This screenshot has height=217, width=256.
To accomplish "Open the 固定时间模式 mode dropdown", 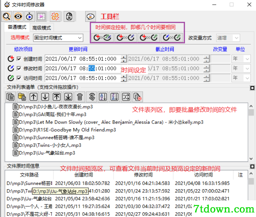I will pyautogui.click(x=58, y=38).
